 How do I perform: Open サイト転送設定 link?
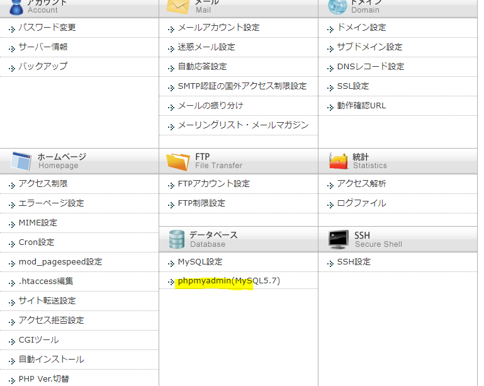[x=47, y=301]
